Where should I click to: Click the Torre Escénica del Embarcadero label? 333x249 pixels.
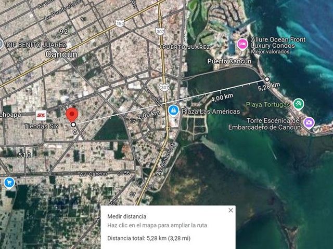[x=264, y=124]
